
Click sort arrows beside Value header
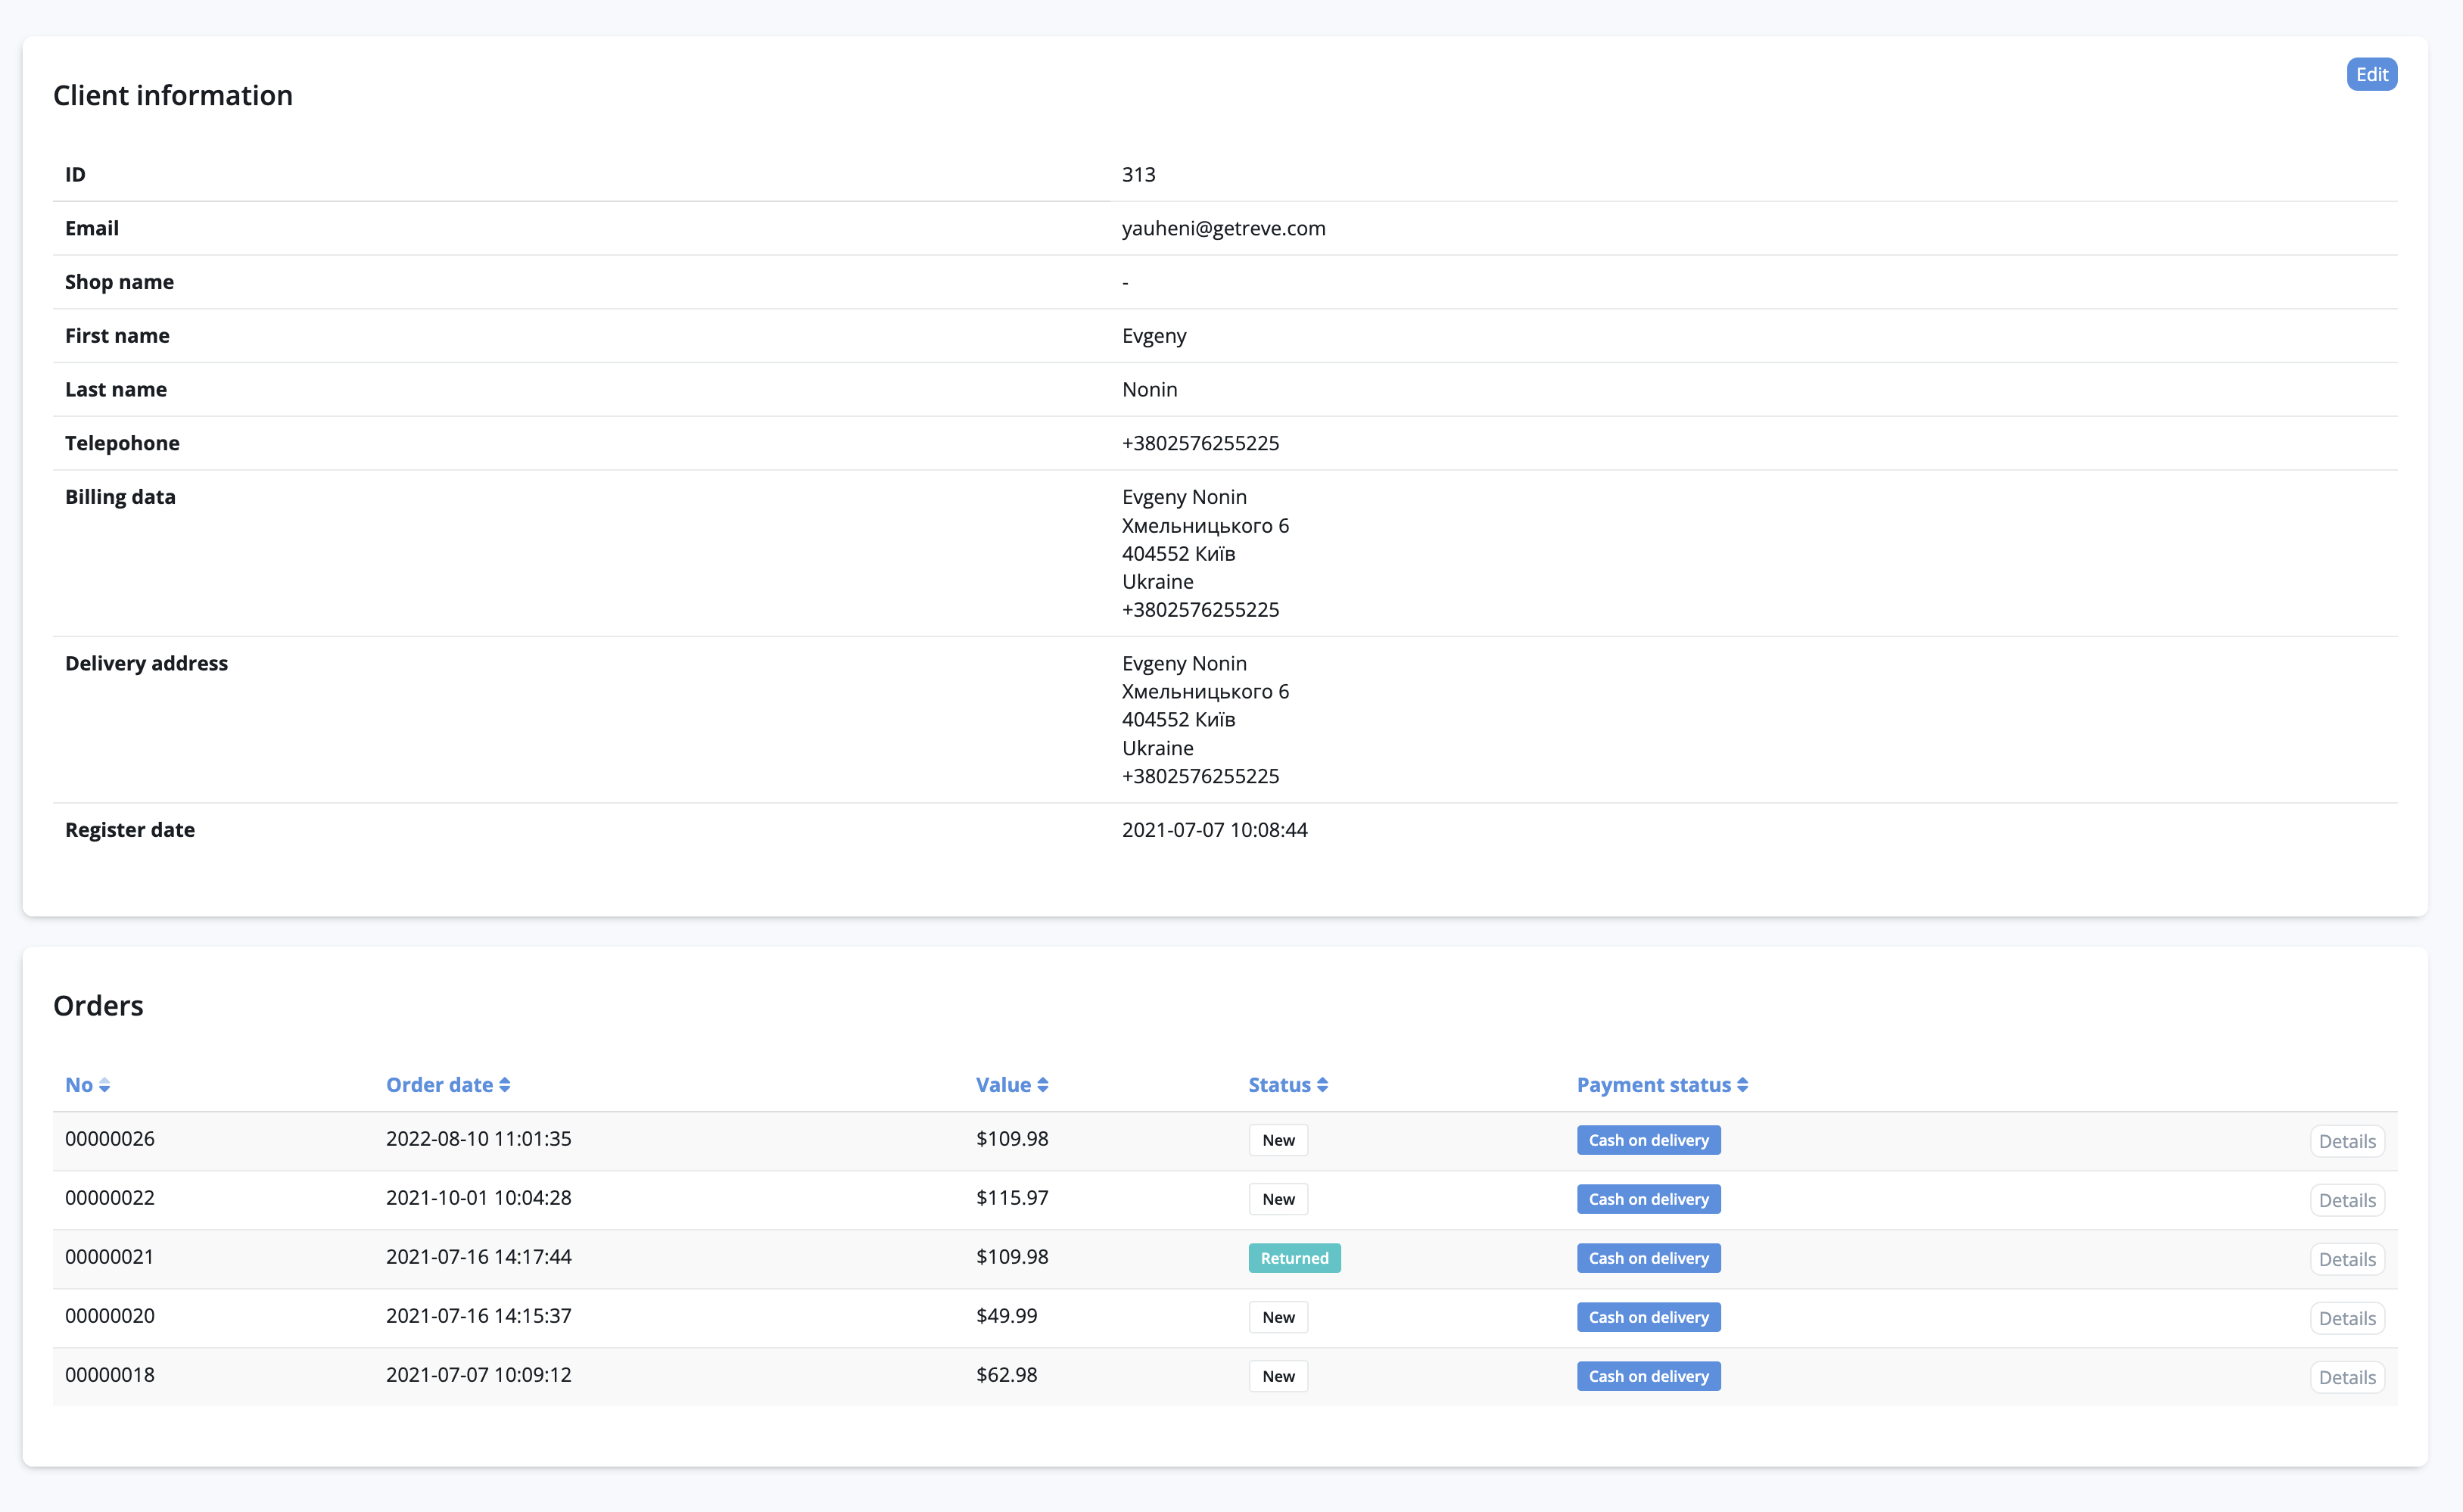tap(1042, 1085)
